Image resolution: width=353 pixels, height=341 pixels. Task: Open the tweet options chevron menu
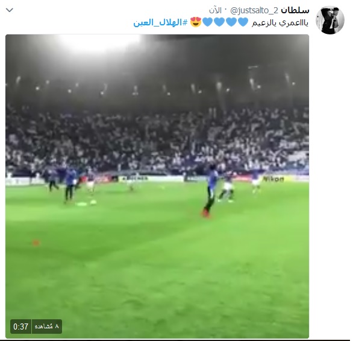pyautogui.click(x=10, y=10)
